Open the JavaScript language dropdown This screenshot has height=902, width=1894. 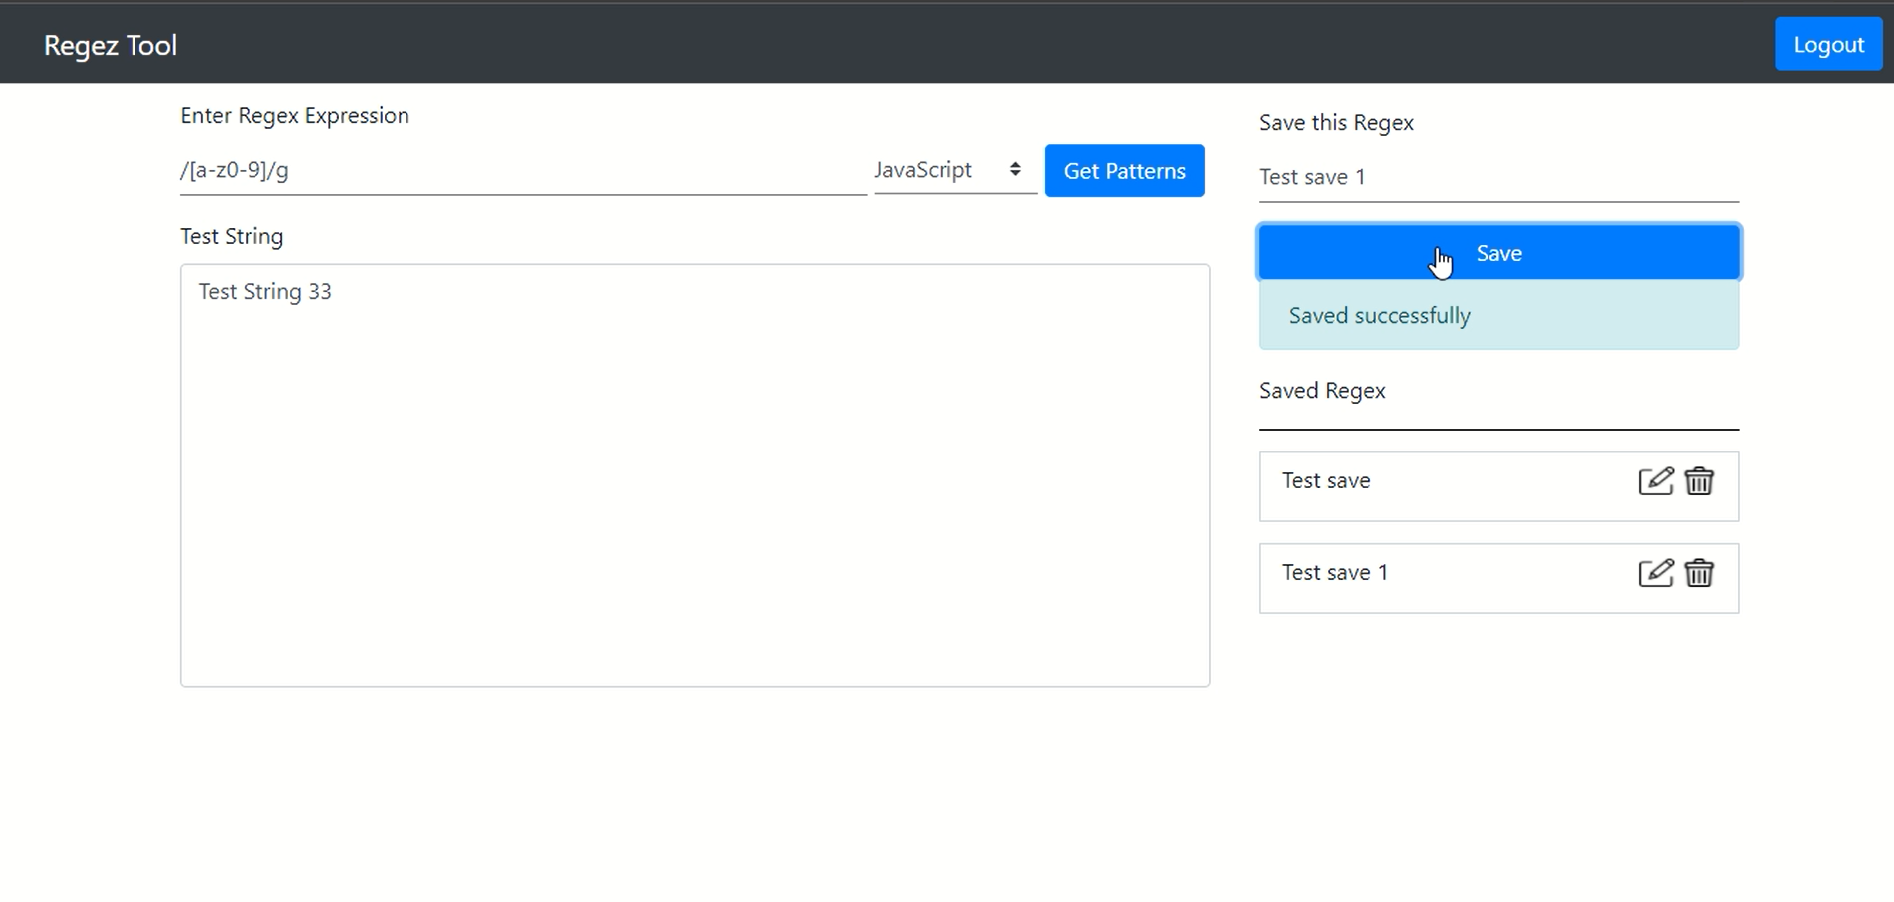(x=954, y=170)
